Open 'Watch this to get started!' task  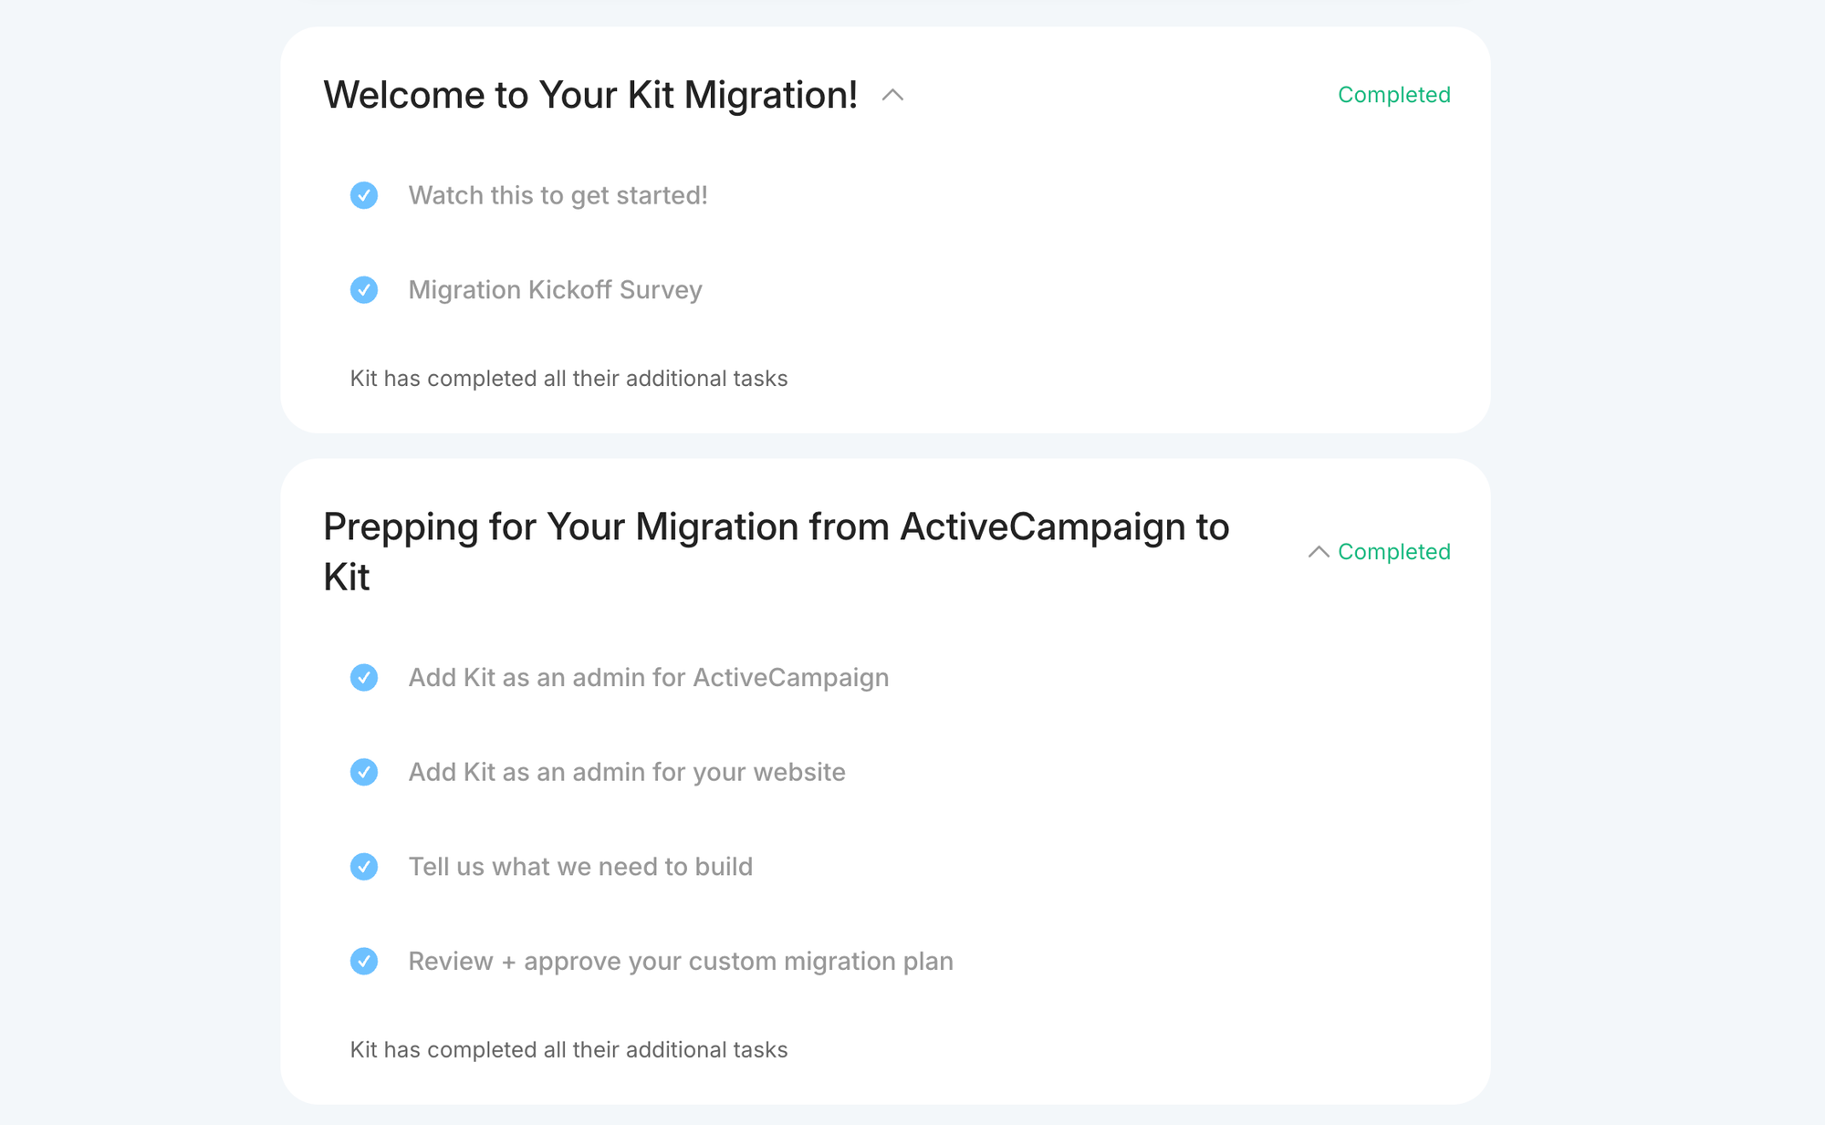tap(558, 195)
